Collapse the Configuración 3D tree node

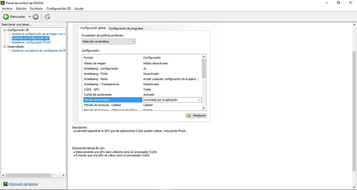[4, 30]
